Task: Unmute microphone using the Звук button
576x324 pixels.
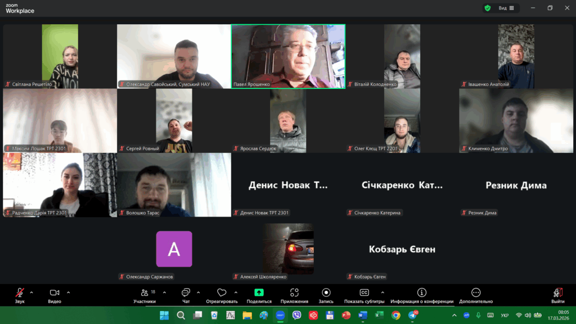Action: pos(20,295)
